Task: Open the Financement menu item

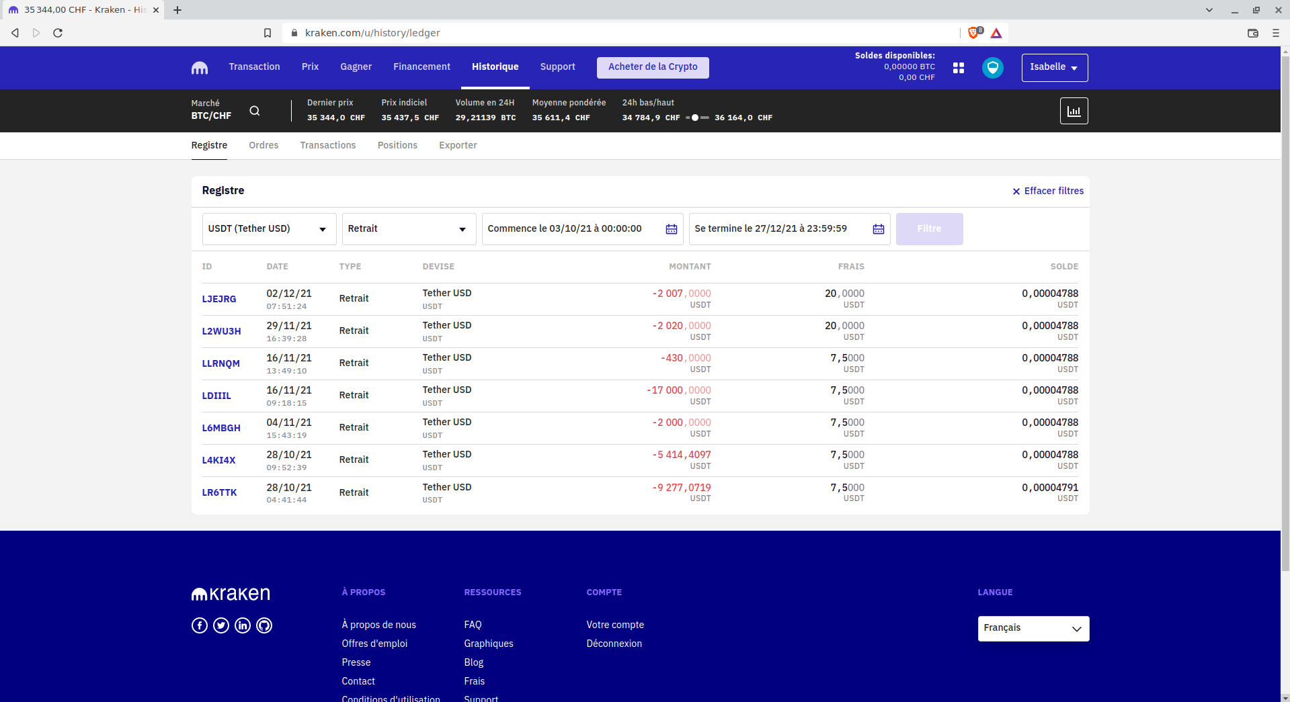Action: click(421, 67)
